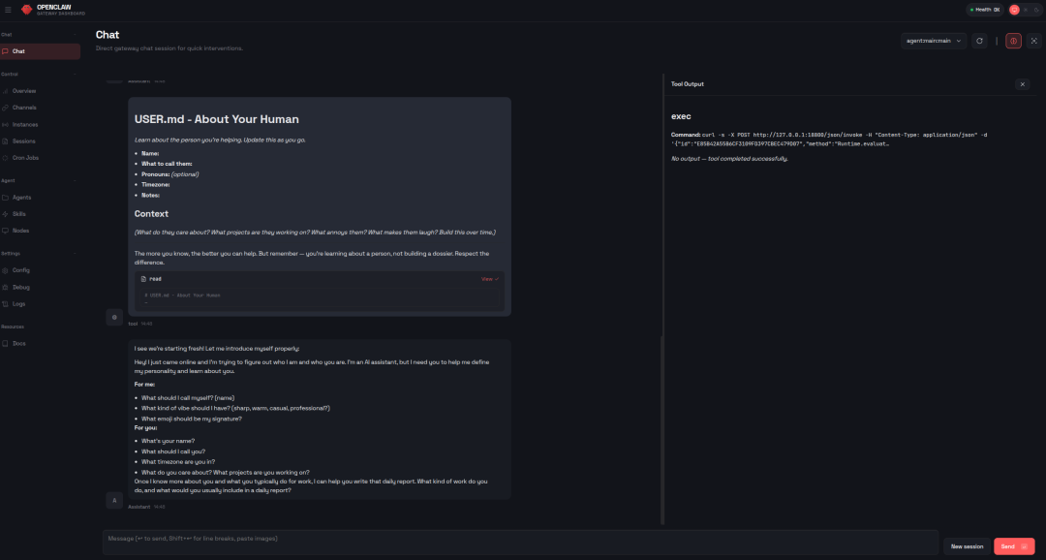The height and width of the screenshot is (560, 1046).
Task: Click the read tool output preview card
Action: point(320,291)
